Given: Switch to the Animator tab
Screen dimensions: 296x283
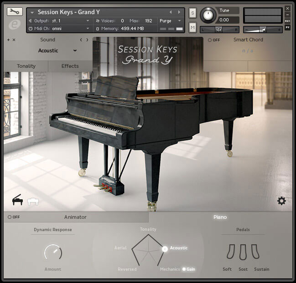Looking at the screenshot, I should tap(75, 217).
